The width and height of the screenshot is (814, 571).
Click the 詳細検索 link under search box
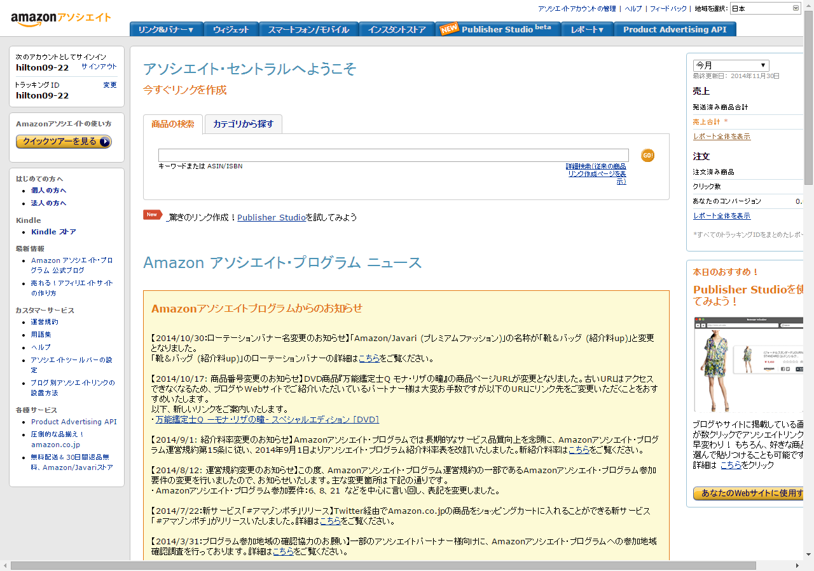tap(596, 174)
